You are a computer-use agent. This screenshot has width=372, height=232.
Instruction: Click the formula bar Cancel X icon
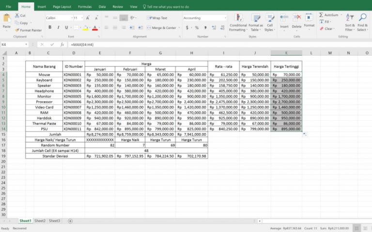(x=42, y=45)
